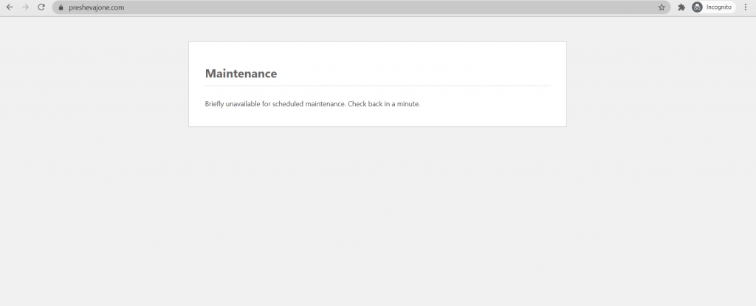Open the Extensions puzzle icon
Viewport: 756px width, 306px height.
click(x=681, y=7)
